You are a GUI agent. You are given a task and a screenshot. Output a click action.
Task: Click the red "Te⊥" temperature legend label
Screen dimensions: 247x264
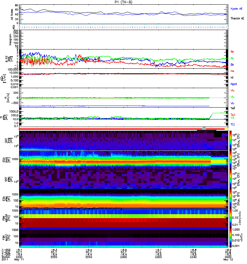[x=233, y=115]
